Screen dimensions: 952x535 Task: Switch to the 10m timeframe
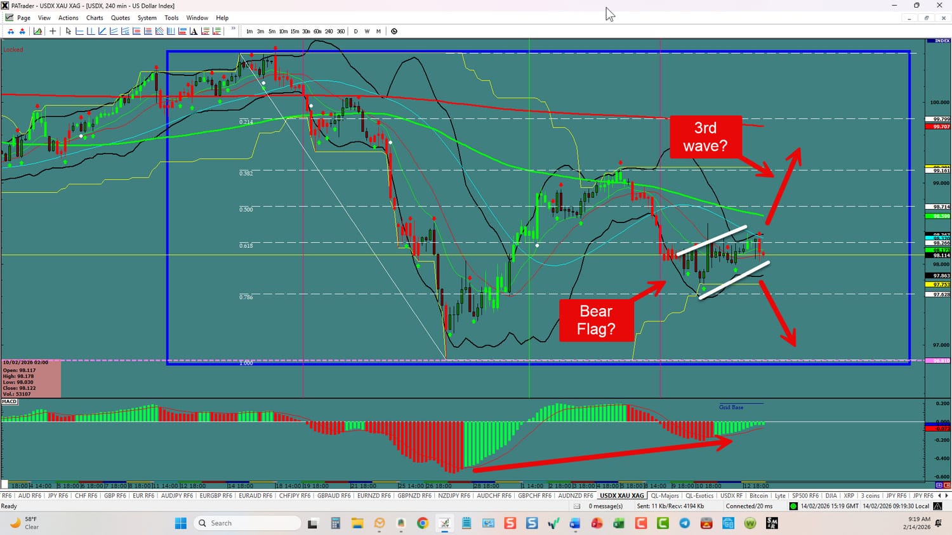(x=283, y=31)
